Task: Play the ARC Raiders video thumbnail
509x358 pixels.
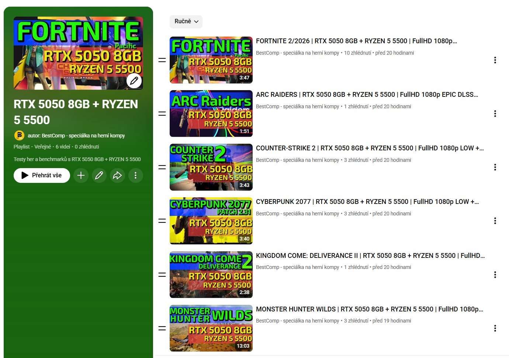Action: 211,113
